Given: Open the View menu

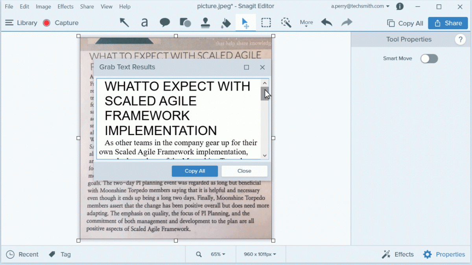Looking at the screenshot, I should pos(106,7).
